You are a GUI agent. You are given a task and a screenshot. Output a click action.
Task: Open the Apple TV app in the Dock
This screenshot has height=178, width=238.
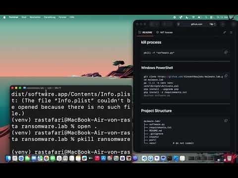pyautogui.click(x=91, y=158)
